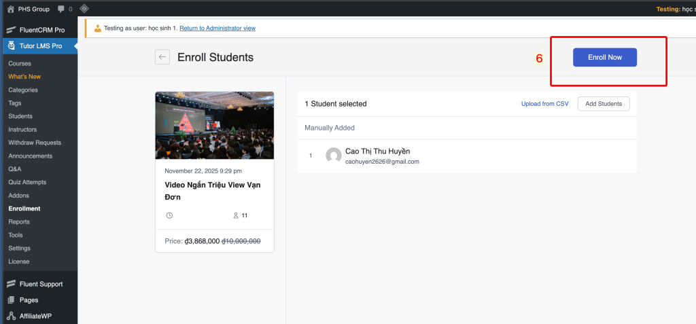Click the PHS Group home icon
The height and width of the screenshot is (324, 696).
(x=10, y=9)
